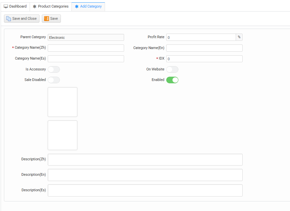The height and width of the screenshot is (211, 290).
Task: Focus the Profit Rate input field
Action: click(x=201, y=38)
